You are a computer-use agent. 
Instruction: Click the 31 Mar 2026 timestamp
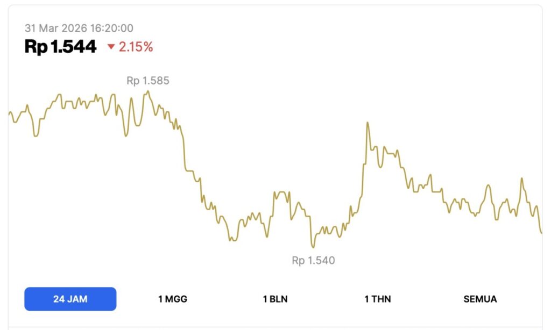79,28
